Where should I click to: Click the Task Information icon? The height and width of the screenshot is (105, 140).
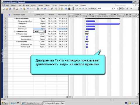click(49, 9)
